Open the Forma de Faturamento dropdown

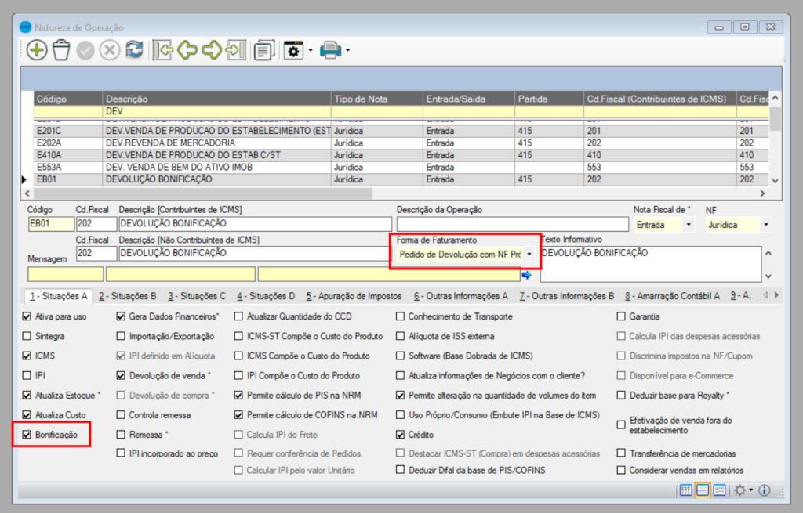(530, 255)
